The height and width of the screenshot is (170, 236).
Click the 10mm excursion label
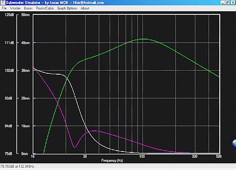tap(26, 126)
